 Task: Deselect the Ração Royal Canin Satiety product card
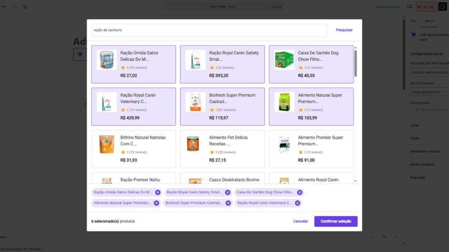coord(222,64)
